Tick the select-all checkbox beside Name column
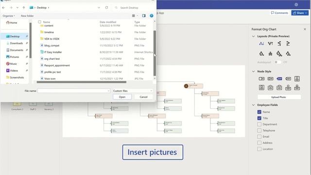 40,22
